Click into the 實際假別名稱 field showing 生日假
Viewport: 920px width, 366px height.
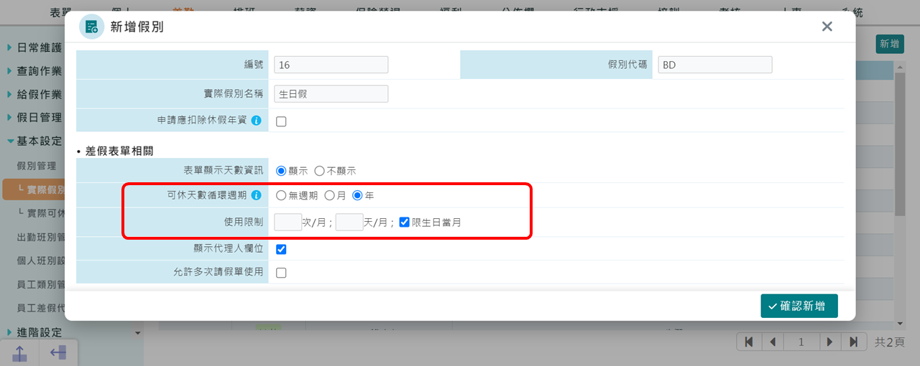331,94
